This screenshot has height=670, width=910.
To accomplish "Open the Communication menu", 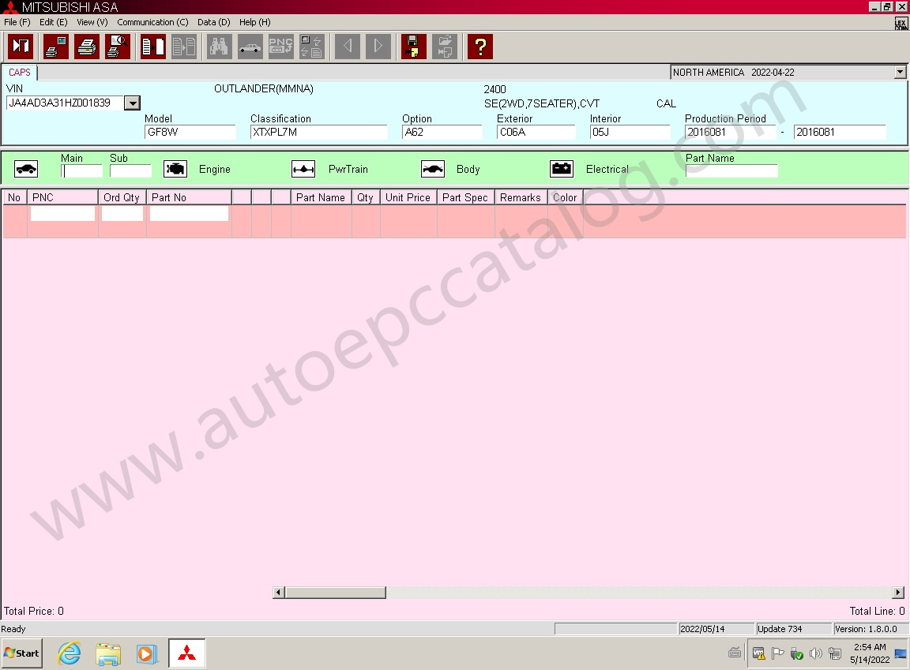I will 152,22.
